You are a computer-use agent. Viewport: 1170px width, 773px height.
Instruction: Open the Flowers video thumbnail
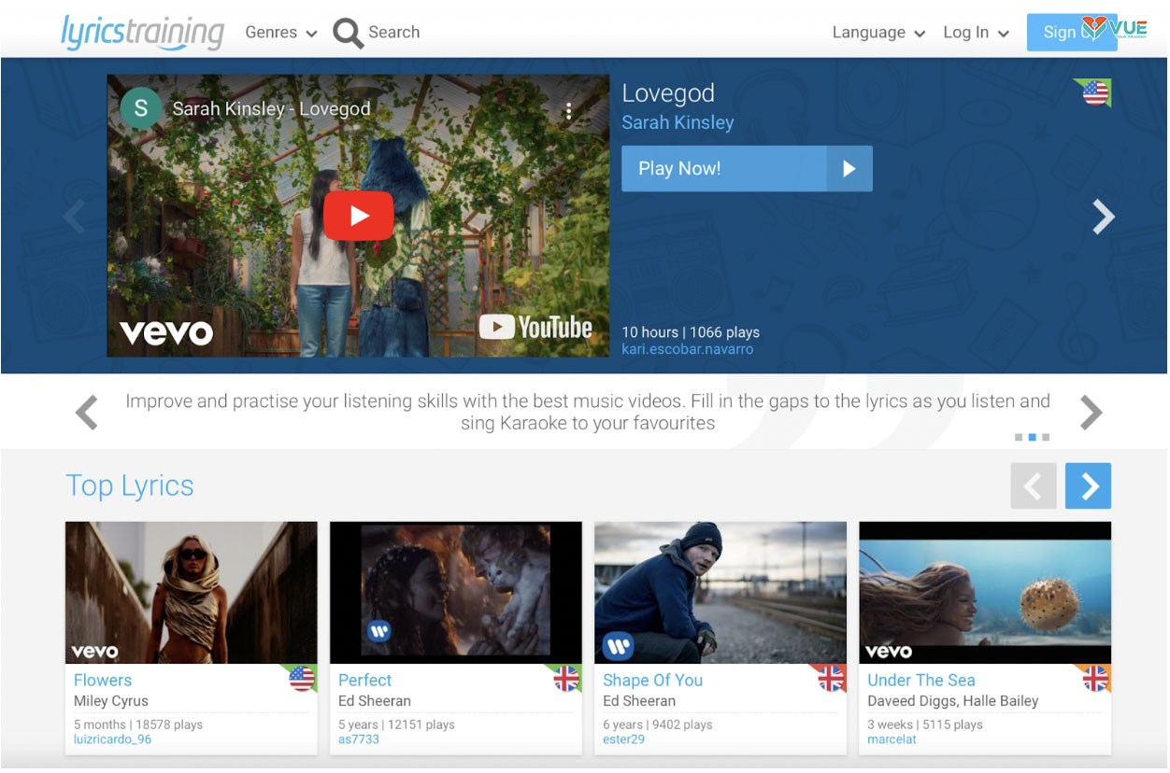pyautogui.click(x=192, y=593)
